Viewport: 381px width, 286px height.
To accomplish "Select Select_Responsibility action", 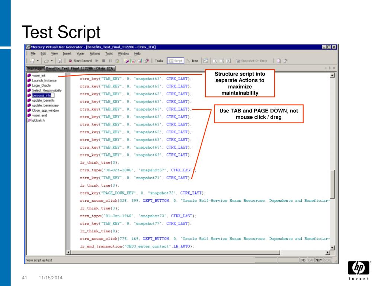I will click(45, 90).
